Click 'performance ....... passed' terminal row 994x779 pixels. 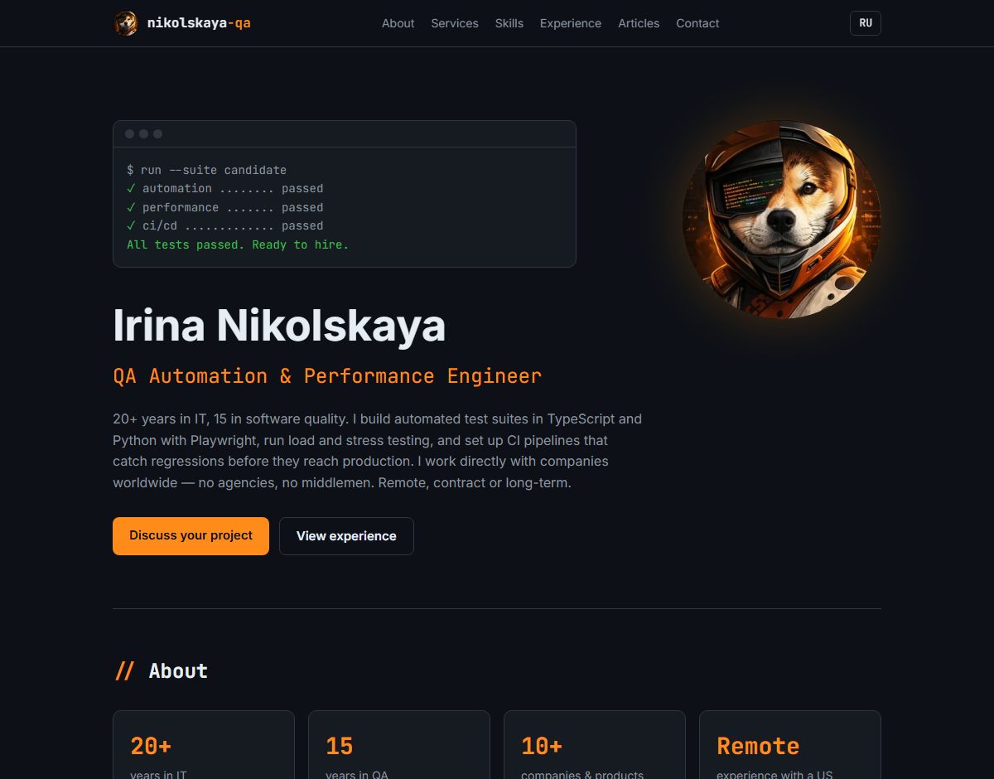tap(224, 207)
